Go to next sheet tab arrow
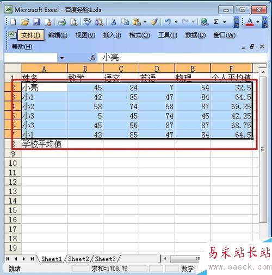This screenshot has height=275, width=272. [x=24, y=259]
